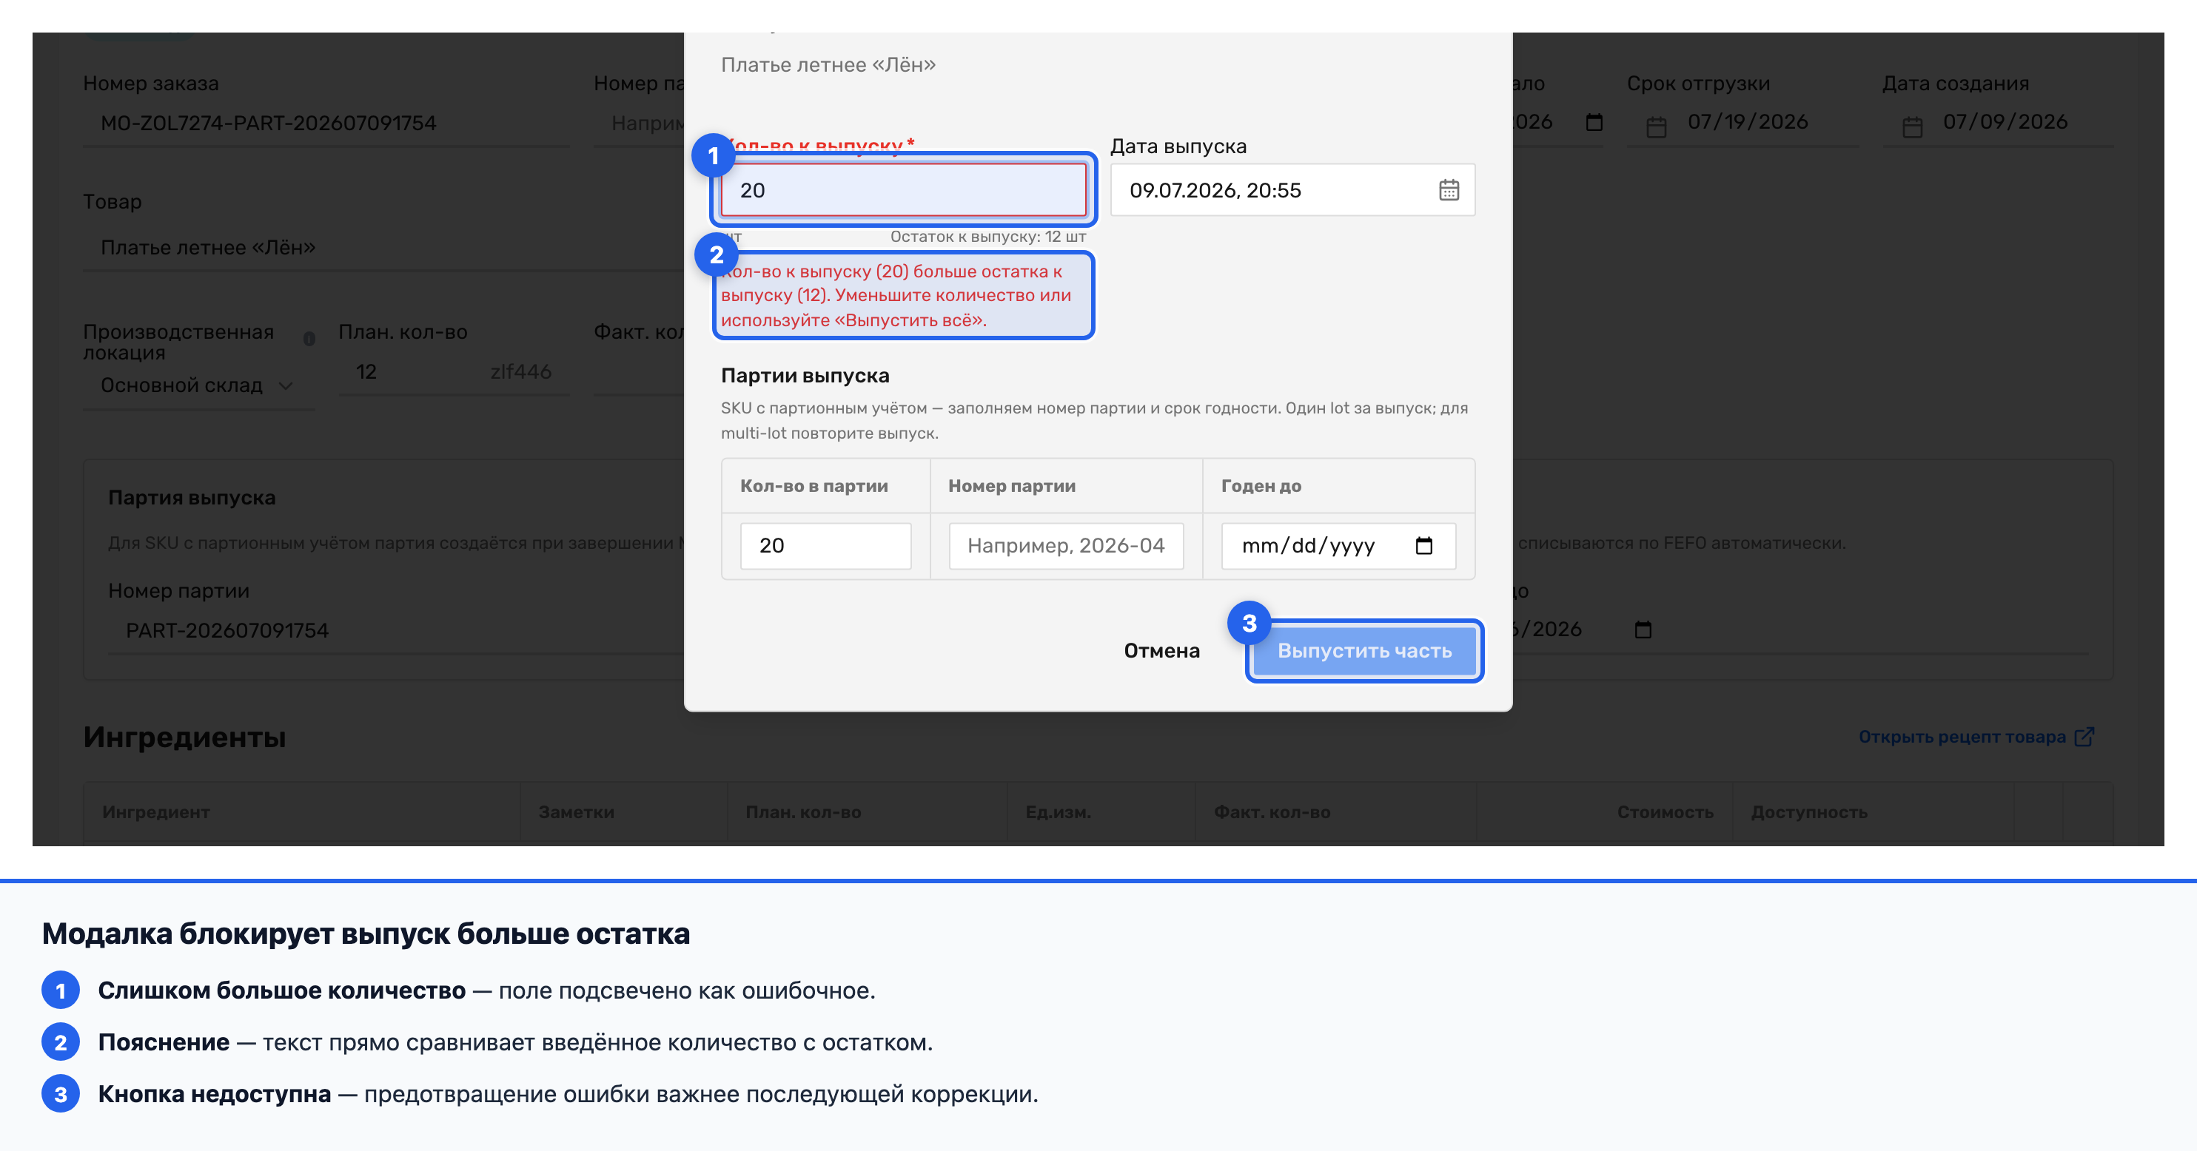Click the Кол-во в партии input

(825, 546)
